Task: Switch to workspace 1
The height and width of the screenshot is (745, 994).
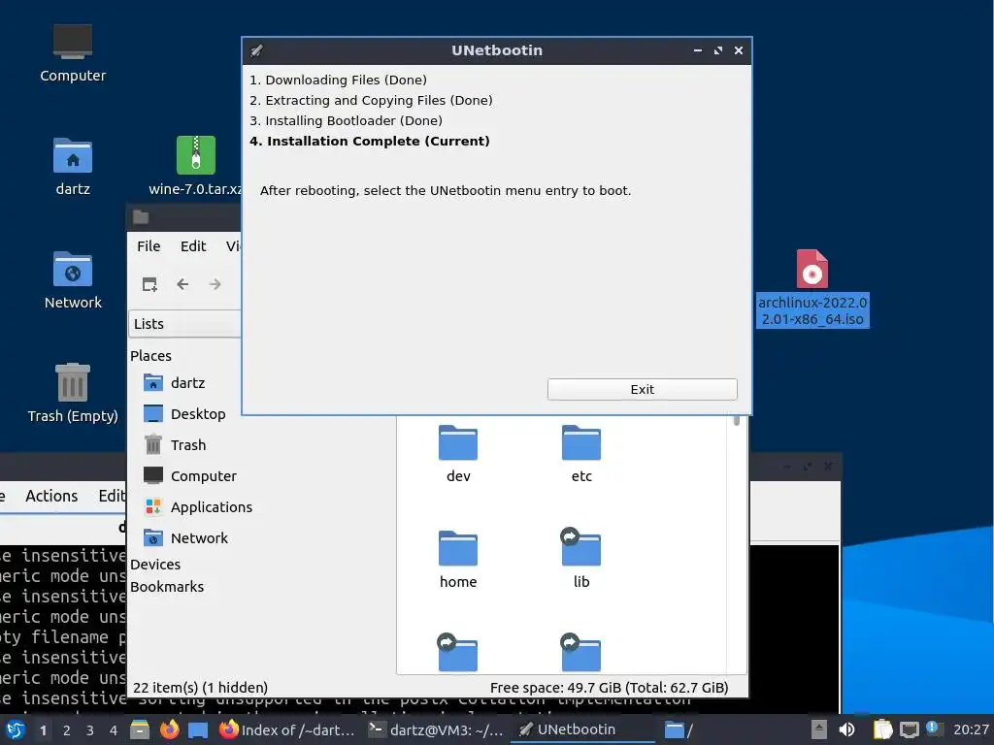Action: 43,729
